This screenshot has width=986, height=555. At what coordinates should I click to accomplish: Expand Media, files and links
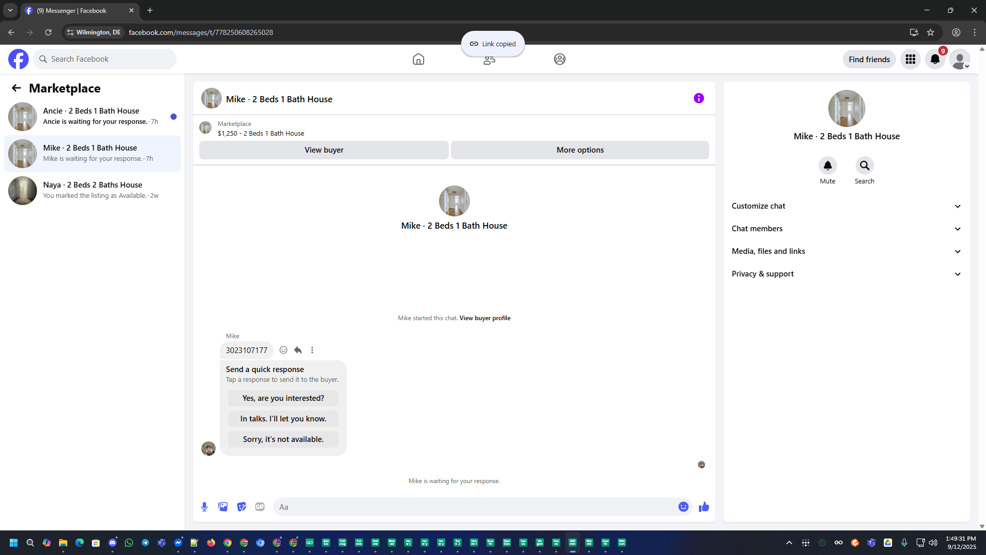click(846, 251)
